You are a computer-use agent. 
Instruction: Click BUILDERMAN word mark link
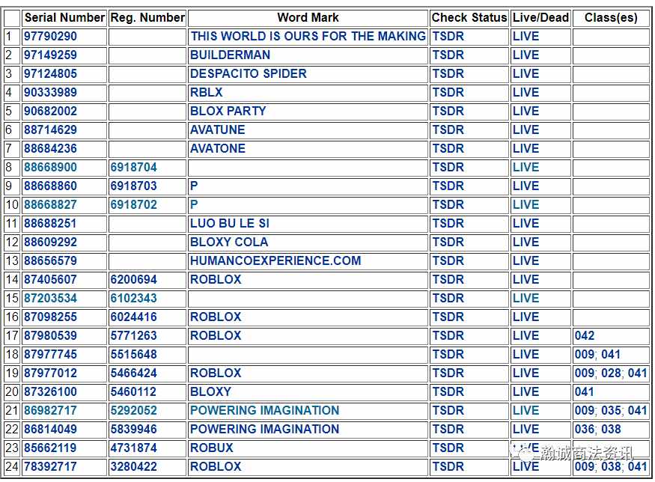point(230,55)
